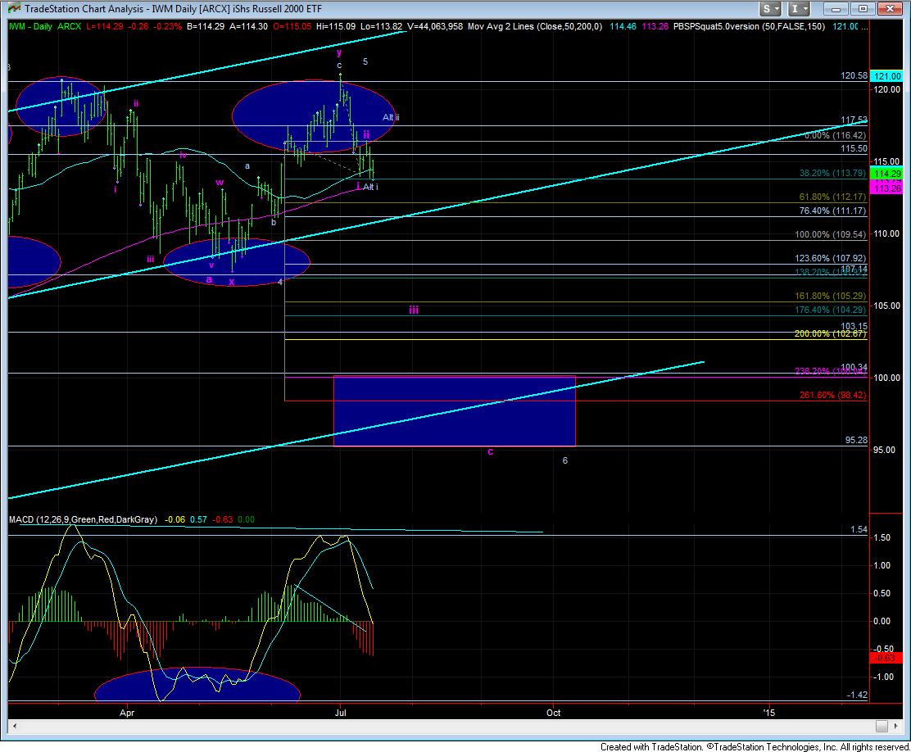
Task: Close the Chart Analysis window
Action: click(889, 9)
